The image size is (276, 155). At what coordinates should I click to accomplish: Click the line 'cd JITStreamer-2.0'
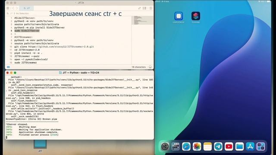(27, 50)
